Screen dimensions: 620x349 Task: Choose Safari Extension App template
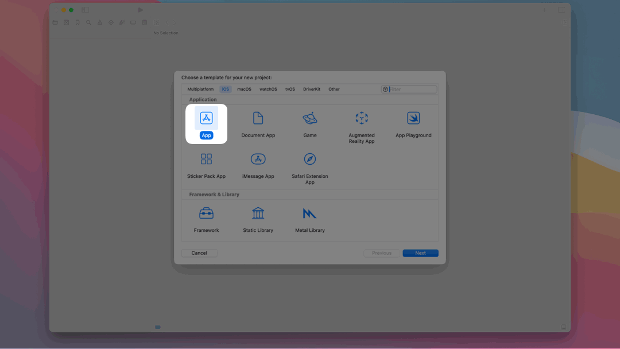coord(310,159)
